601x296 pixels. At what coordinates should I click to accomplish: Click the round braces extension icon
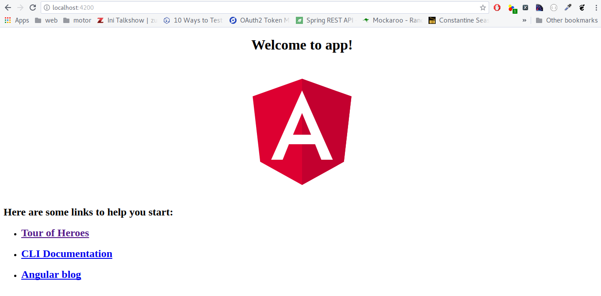pyautogui.click(x=553, y=8)
